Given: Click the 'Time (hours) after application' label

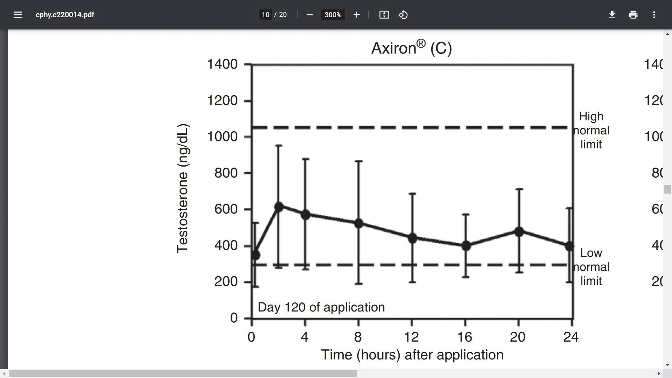Looking at the screenshot, I should click(412, 355).
